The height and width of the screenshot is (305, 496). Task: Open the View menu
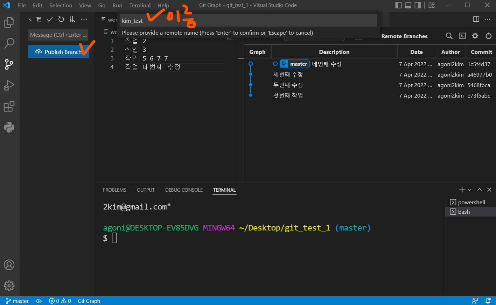tap(85, 5)
